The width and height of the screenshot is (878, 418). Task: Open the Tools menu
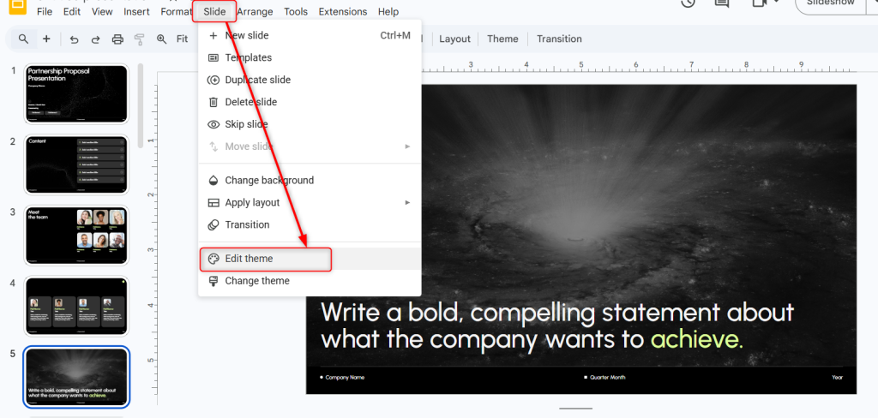point(296,11)
